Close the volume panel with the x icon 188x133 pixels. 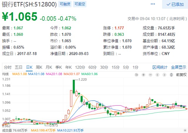(185, 130)
